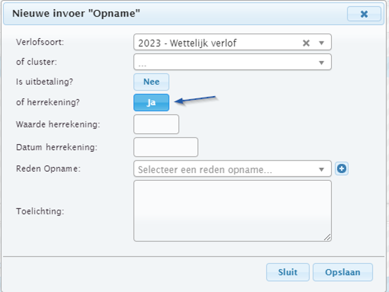
Task: Focus the Waarde herrekening input box
Action: [156, 124]
